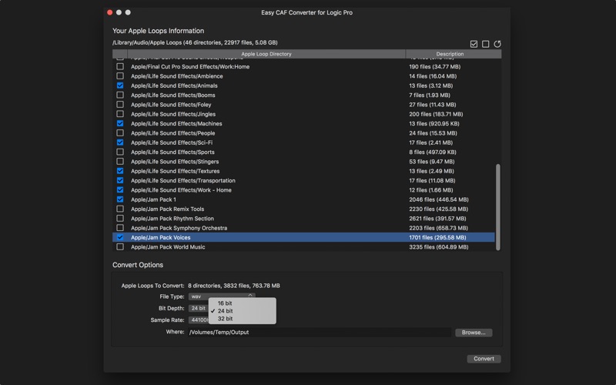The height and width of the screenshot is (385, 616).
Task: Click the refresh loops list icon
Action: tap(497, 44)
